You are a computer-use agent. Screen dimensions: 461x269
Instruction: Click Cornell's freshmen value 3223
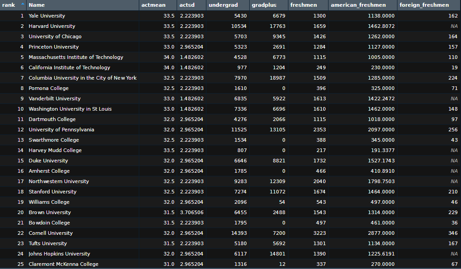[320, 233]
